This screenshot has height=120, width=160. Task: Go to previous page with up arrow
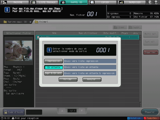point(62,111)
